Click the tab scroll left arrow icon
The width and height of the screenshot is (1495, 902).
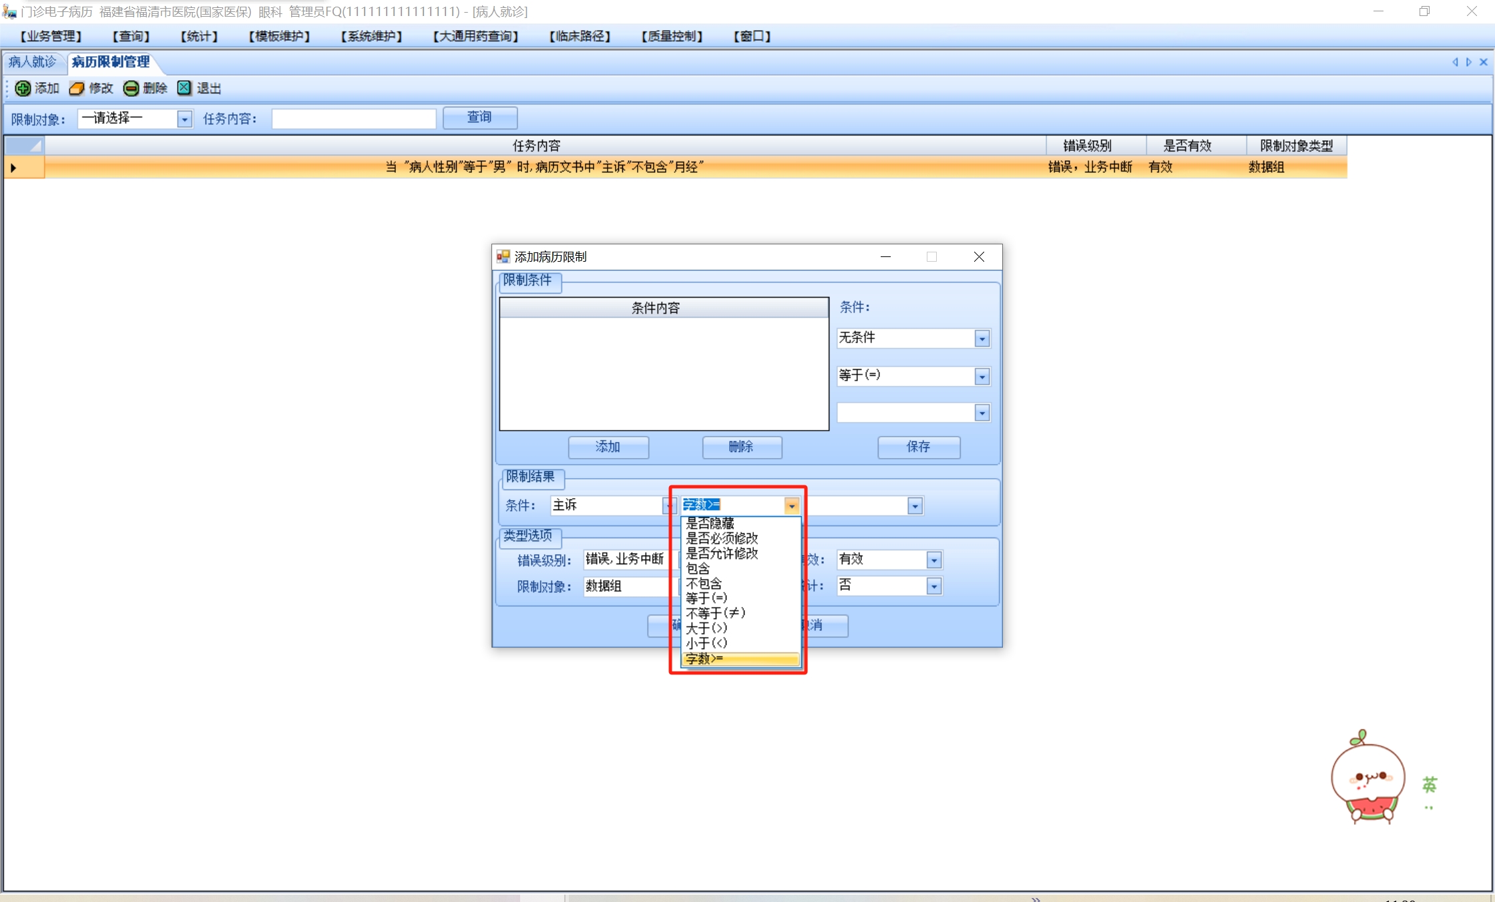point(1455,62)
